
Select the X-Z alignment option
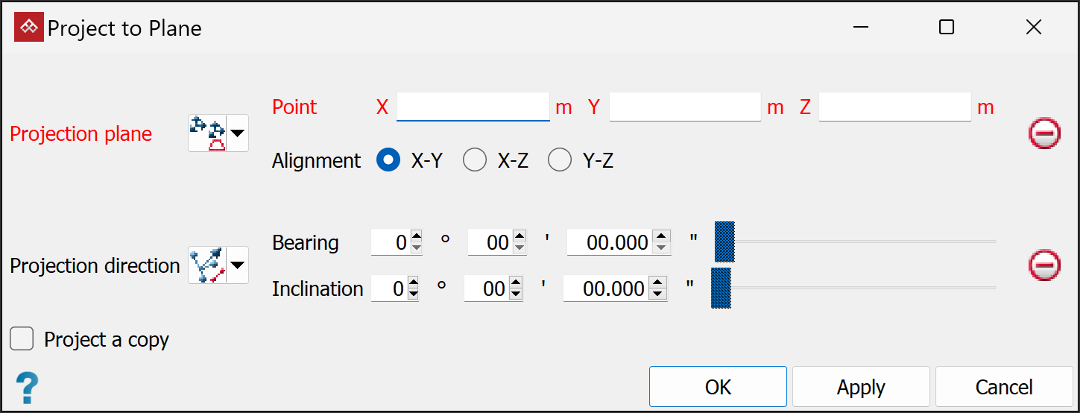(475, 160)
